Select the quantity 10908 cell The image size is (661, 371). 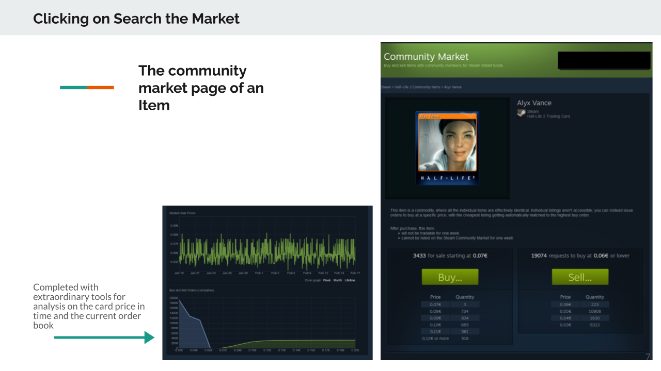pos(595,311)
